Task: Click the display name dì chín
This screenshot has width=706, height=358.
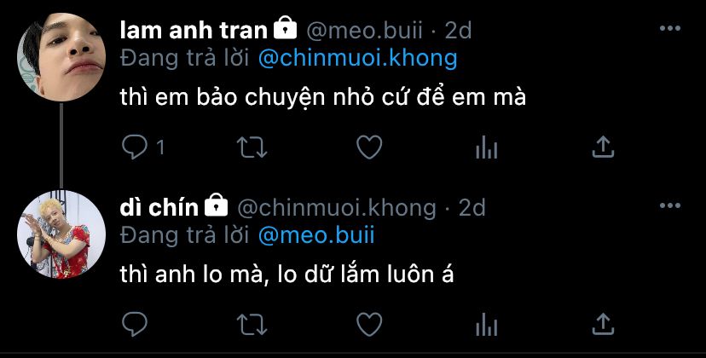Action: [159, 208]
